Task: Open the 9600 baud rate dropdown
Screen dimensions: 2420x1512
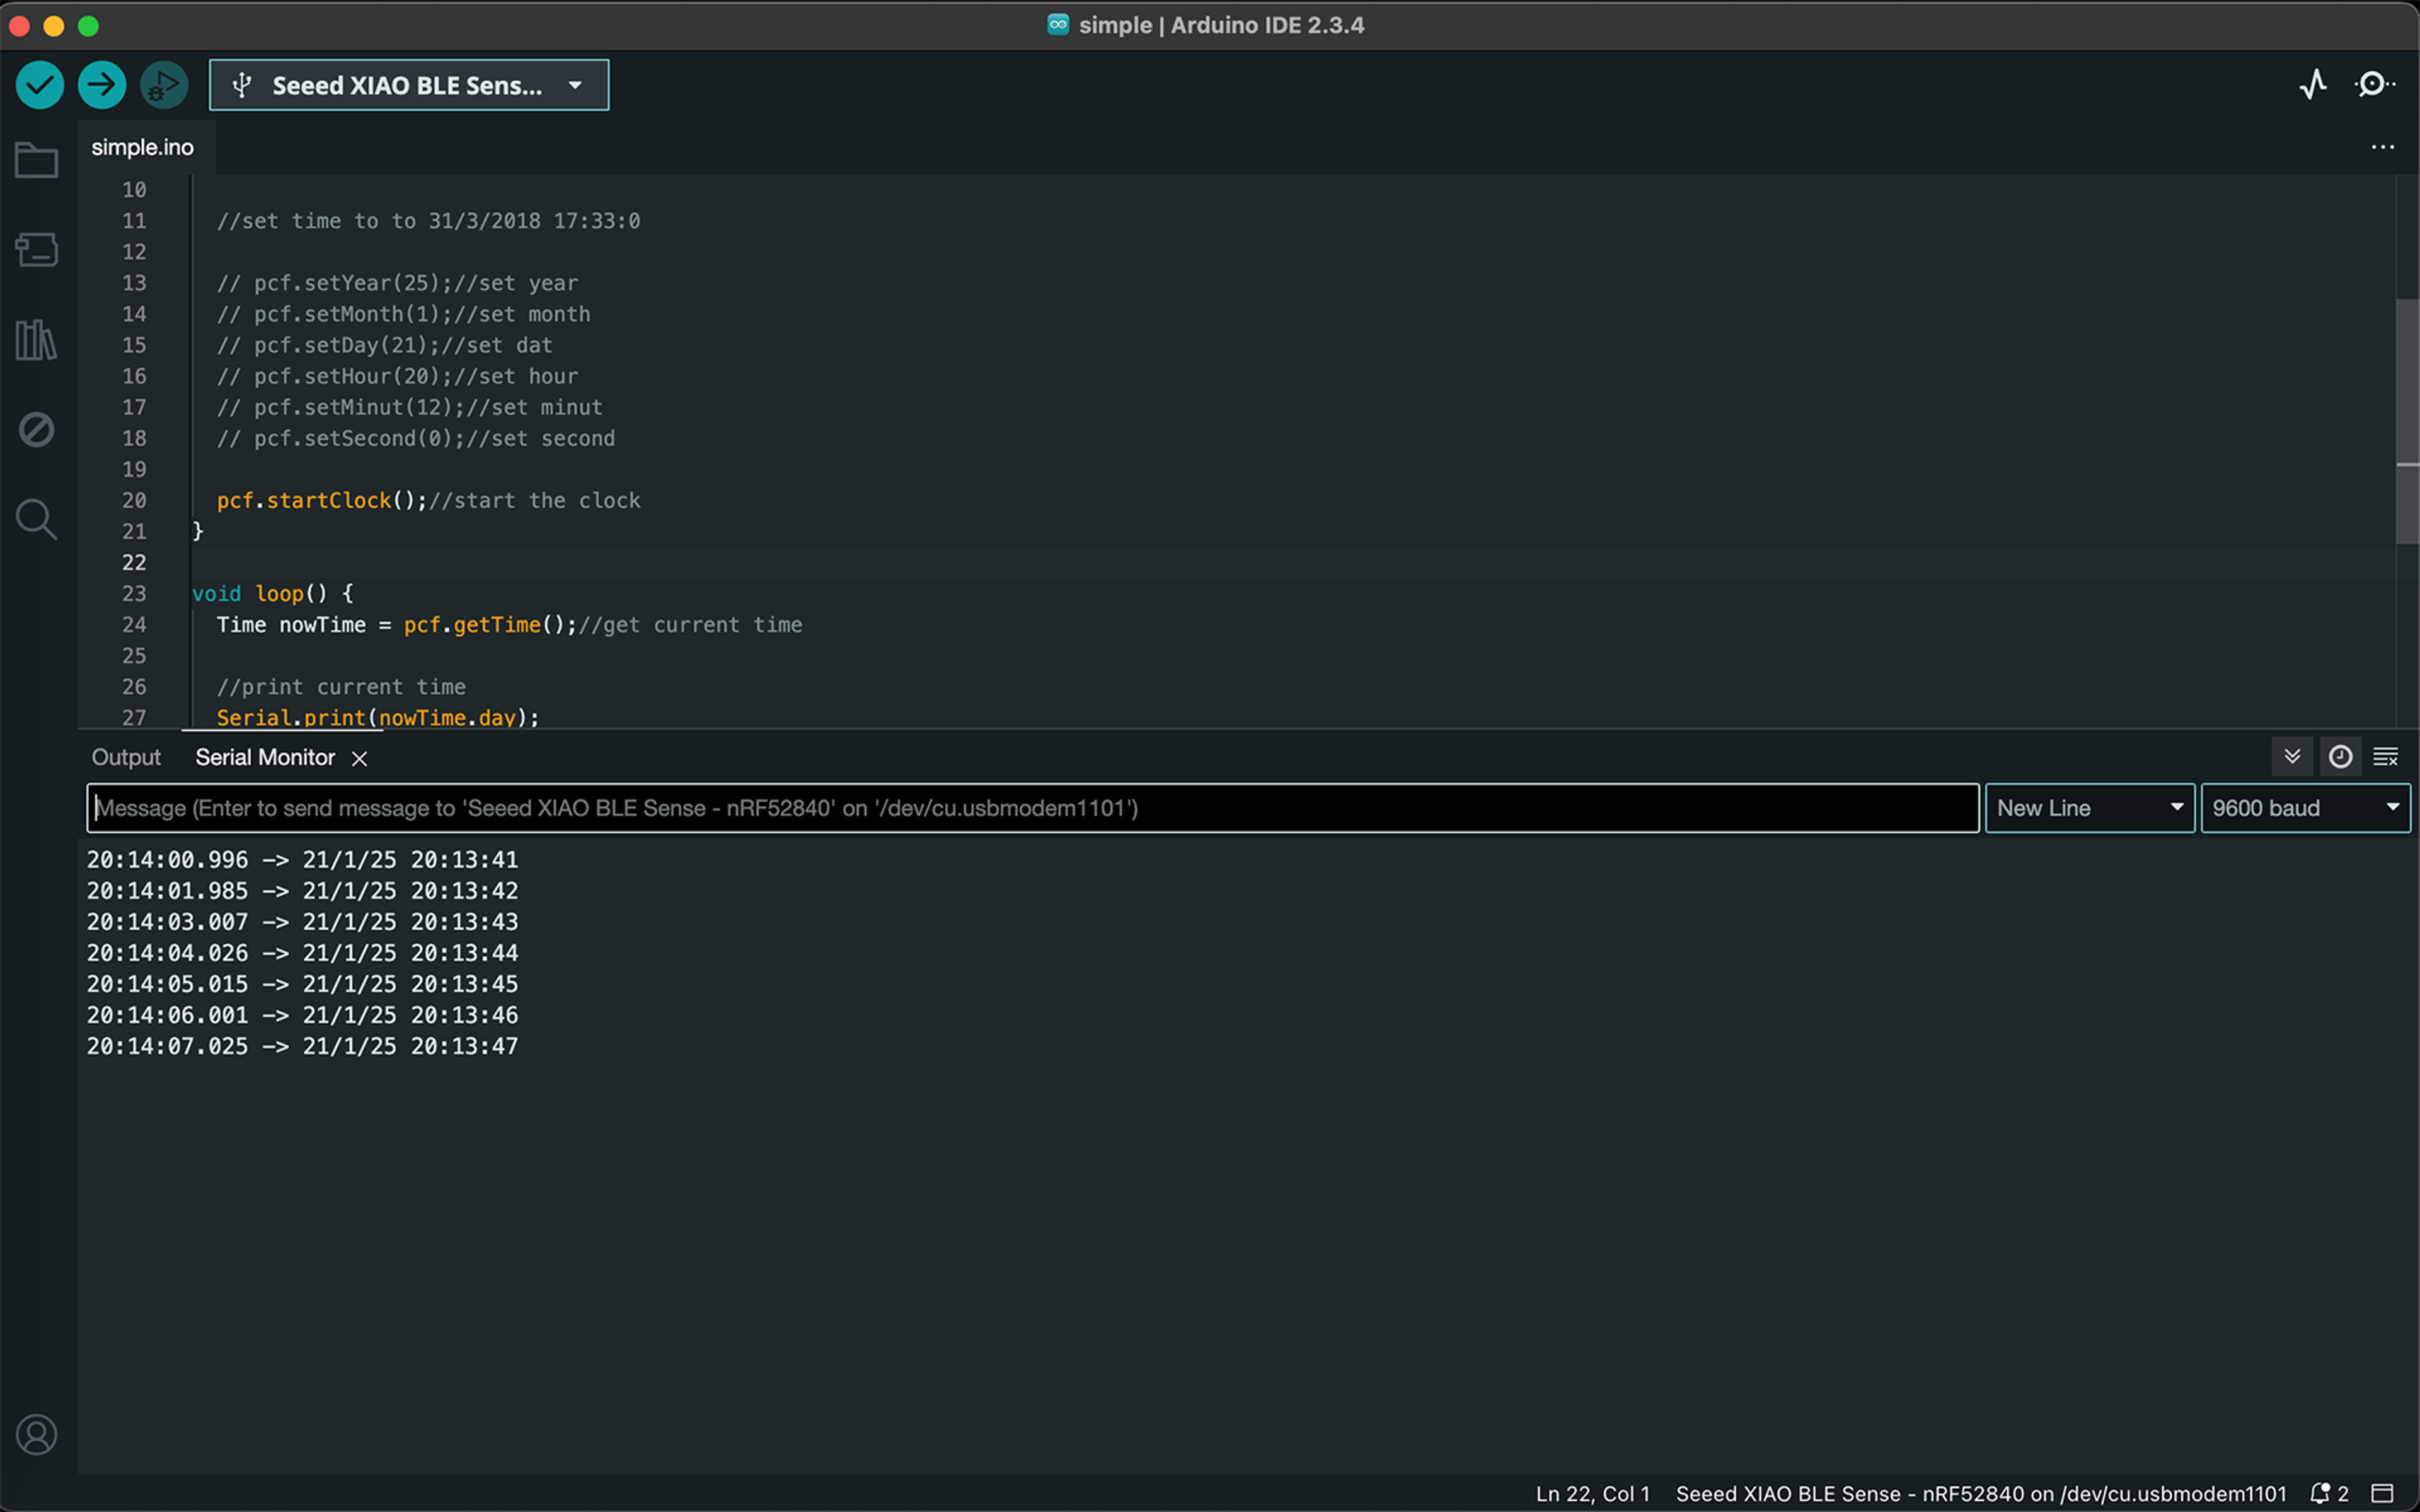Action: (x=2304, y=808)
